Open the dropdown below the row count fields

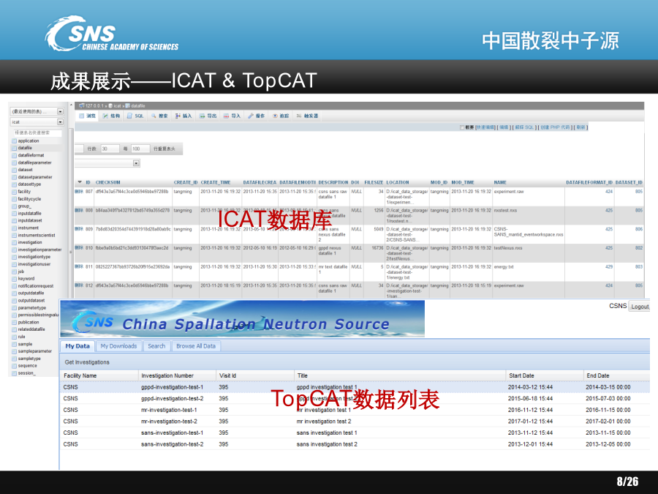tap(107, 163)
